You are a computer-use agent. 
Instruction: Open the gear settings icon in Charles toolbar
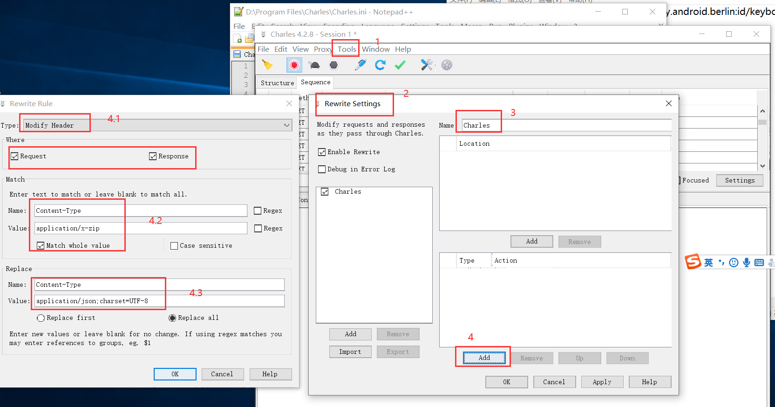point(447,65)
